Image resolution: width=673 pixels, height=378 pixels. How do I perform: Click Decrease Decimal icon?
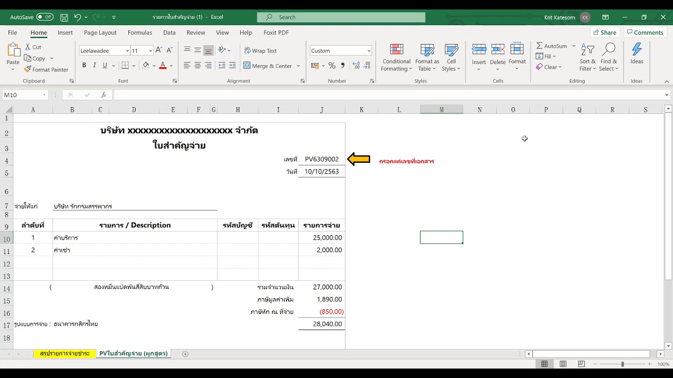pyautogui.click(x=367, y=66)
